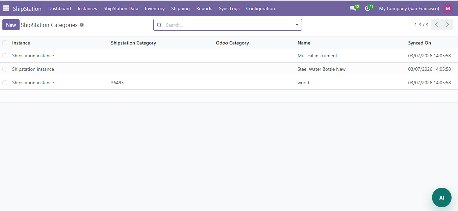Click the New button
Viewport: 458px width, 211px height.
tap(11, 25)
